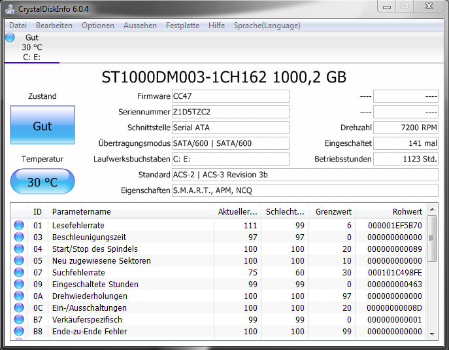
Task: Click the Seriennummer field Z1D5TZC2
Action: 231,112
